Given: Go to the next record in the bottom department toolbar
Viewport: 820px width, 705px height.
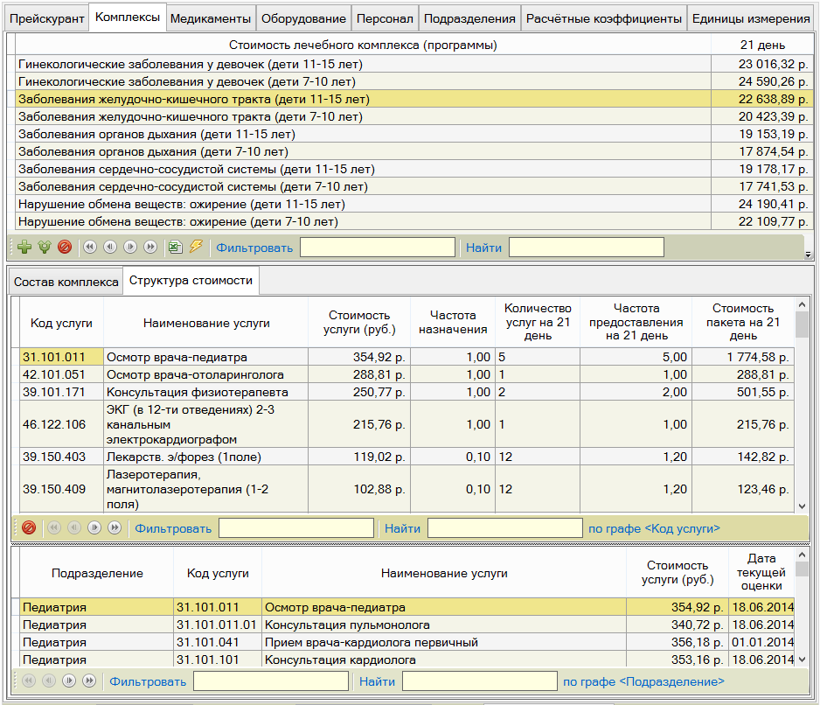Looking at the screenshot, I should pos(69,681).
